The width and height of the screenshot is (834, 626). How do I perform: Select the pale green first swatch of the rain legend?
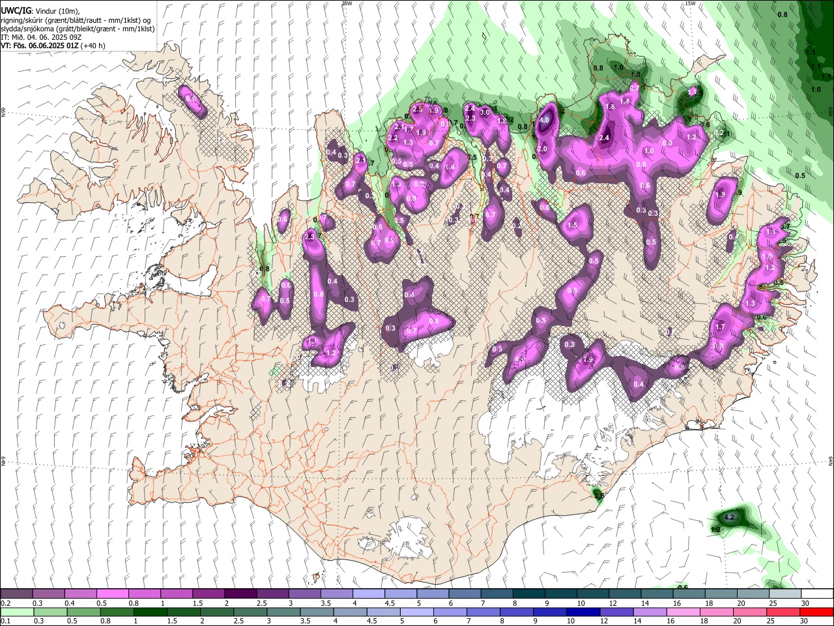(x=16, y=612)
